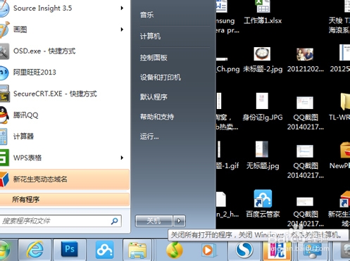Select 身份证lg.JPG desktop file
The width and height of the screenshot is (350, 261).
[263, 107]
